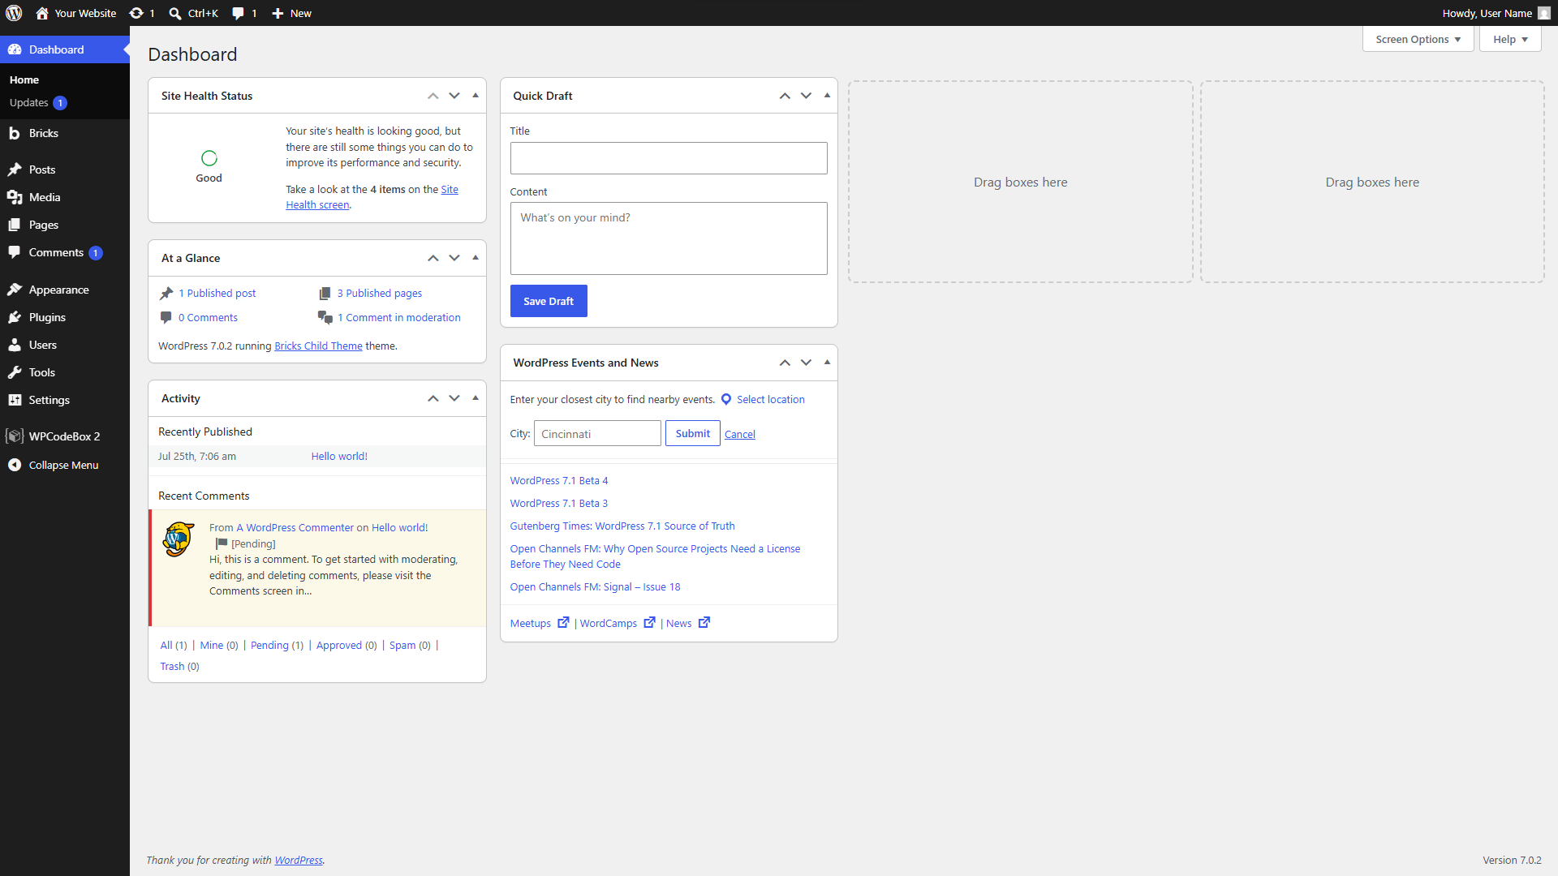Focus the Quick Draft Title field
Screen dimensions: 1558x876
click(669, 158)
